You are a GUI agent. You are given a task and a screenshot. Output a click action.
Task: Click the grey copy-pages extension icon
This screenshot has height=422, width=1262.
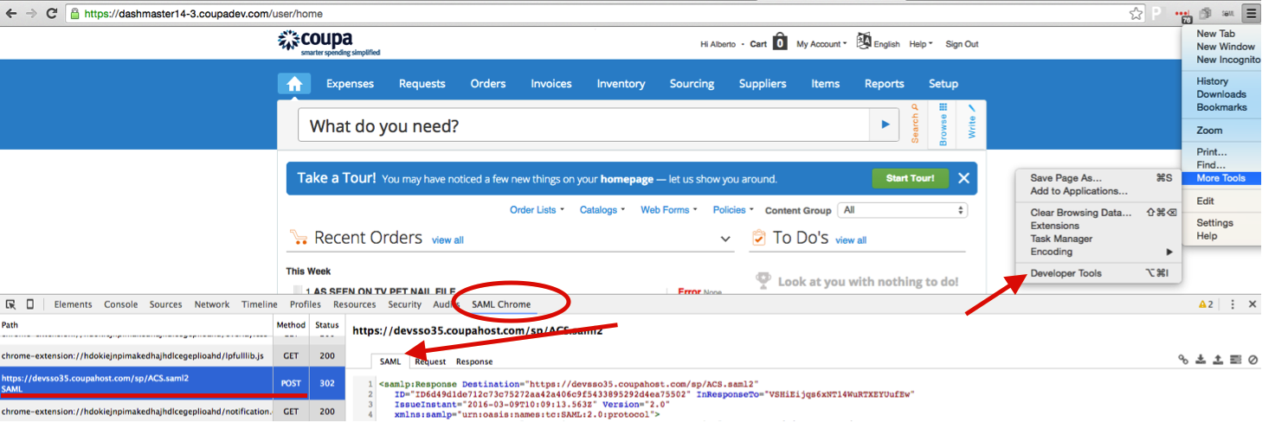(x=1205, y=14)
